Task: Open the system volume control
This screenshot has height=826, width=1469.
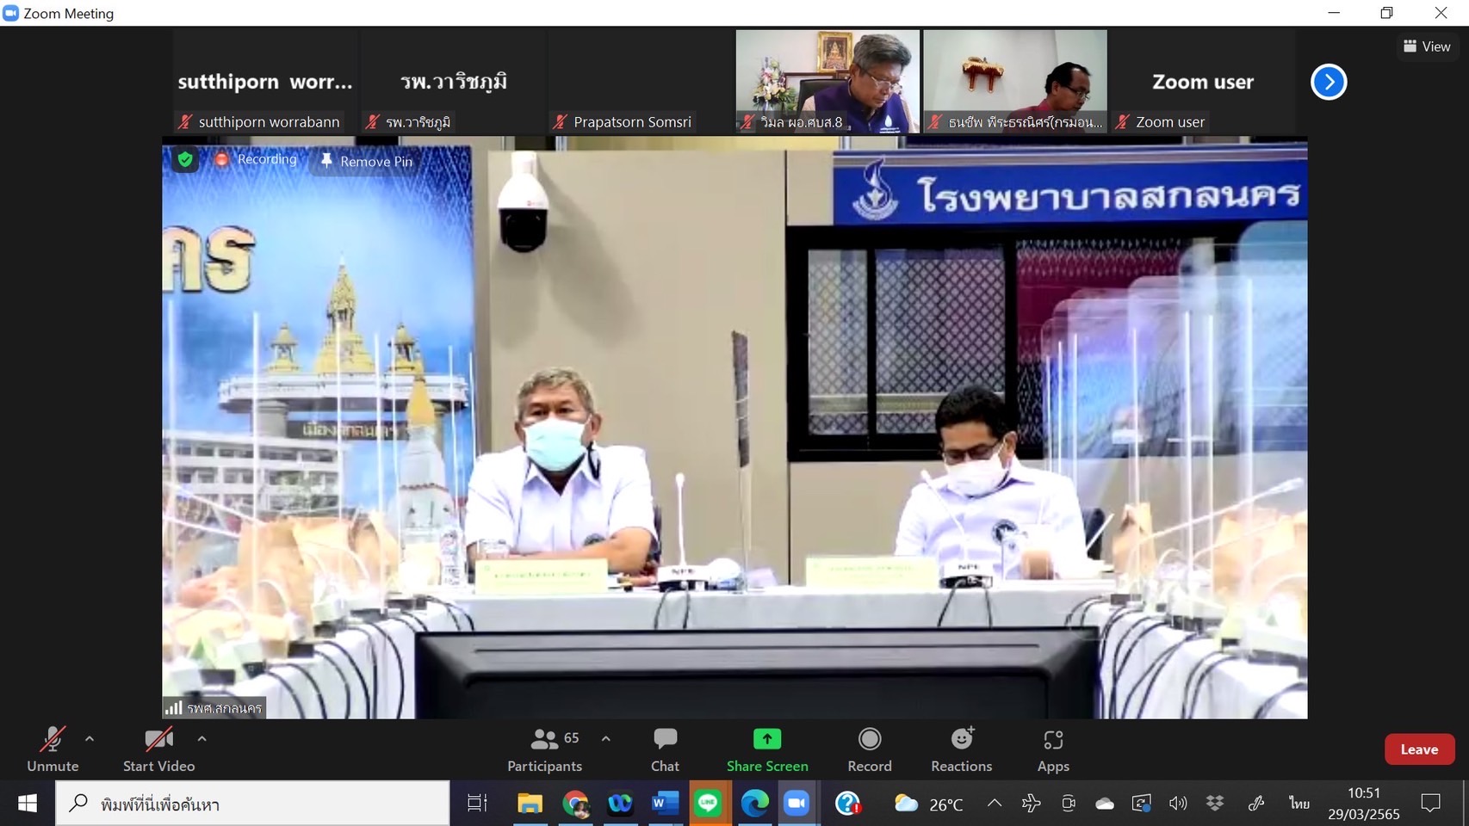Action: (1178, 804)
